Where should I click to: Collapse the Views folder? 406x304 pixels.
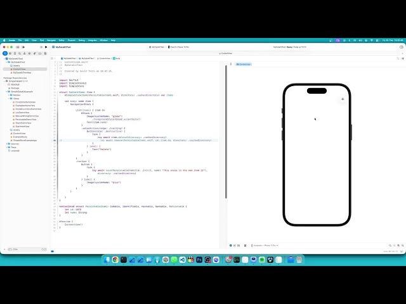[x=8, y=99]
